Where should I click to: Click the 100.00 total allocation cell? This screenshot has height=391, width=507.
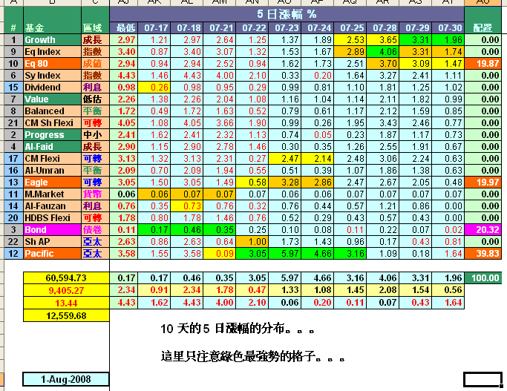point(485,277)
